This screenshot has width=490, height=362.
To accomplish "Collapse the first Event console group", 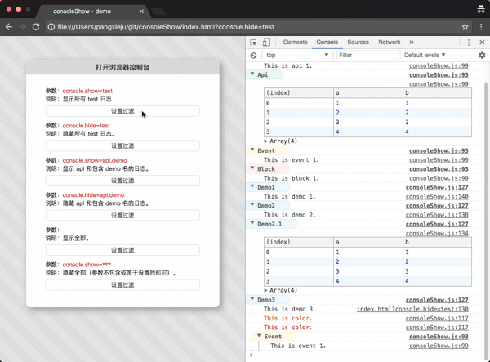I will pyautogui.click(x=252, y=150).
